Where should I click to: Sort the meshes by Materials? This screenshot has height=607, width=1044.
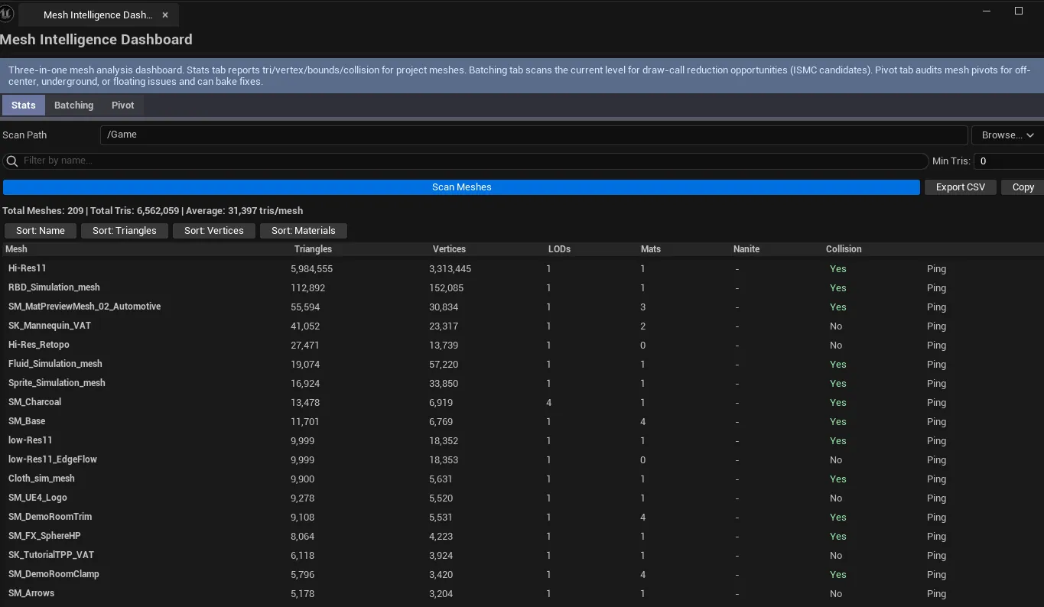point(304,231)
